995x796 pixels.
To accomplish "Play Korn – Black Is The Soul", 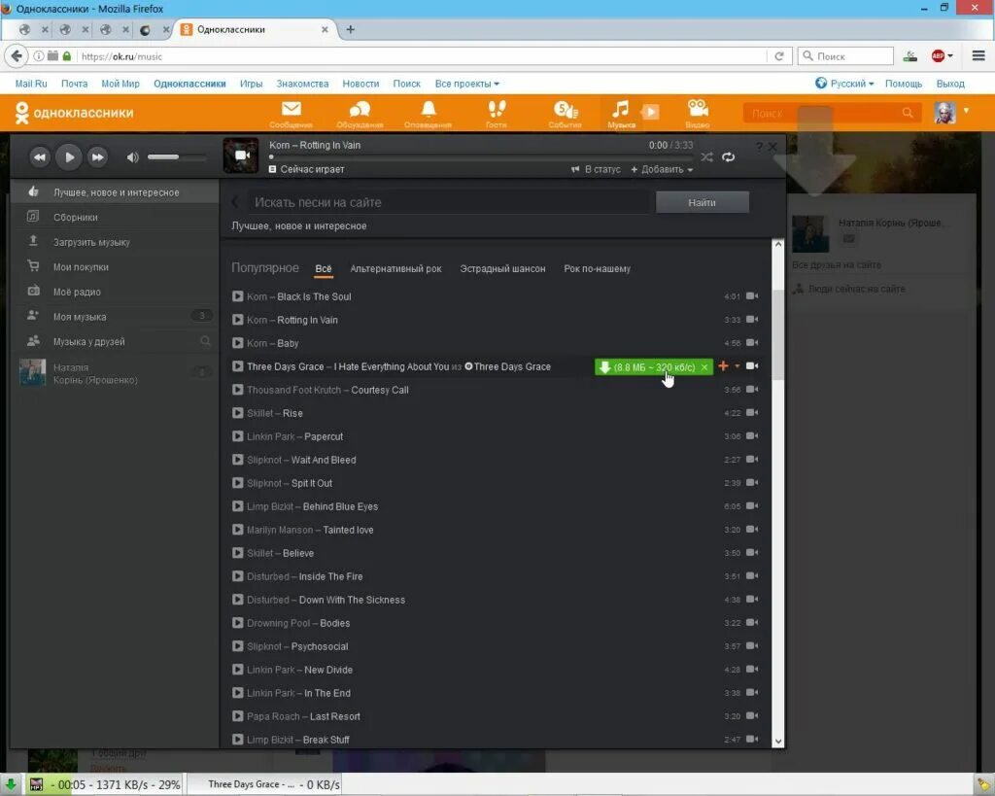I will pyautogui.click(x=237, y=296).
